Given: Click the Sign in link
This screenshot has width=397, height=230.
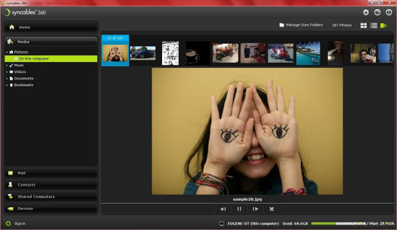Looking at the screenshot, I should click(20, 223).
